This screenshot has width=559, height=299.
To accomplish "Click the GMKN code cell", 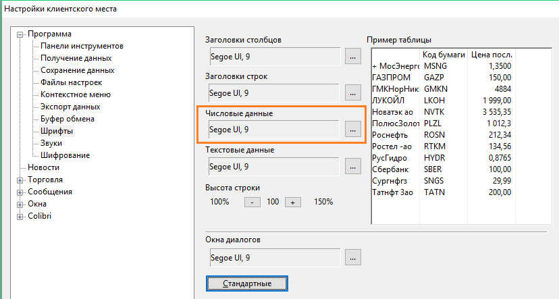I will [435, 88].
